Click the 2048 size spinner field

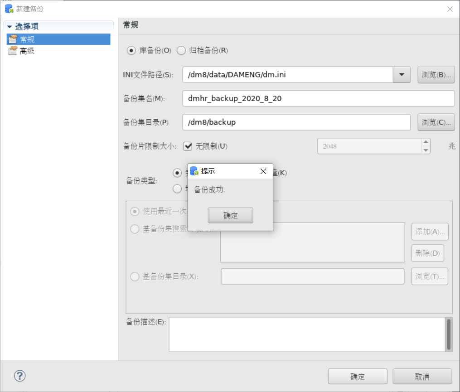[x=369, y=146]
